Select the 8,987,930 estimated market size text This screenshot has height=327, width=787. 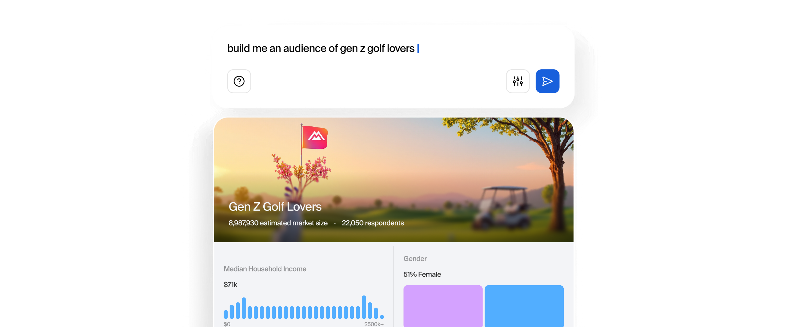pos(278,223)
